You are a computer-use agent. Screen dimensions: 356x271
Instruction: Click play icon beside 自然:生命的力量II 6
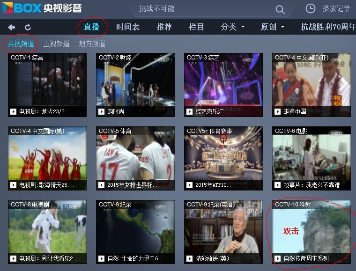(x=101, y=258)
